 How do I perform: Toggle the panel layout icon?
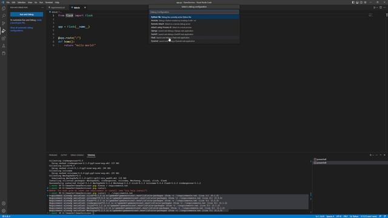coord(357,2)
